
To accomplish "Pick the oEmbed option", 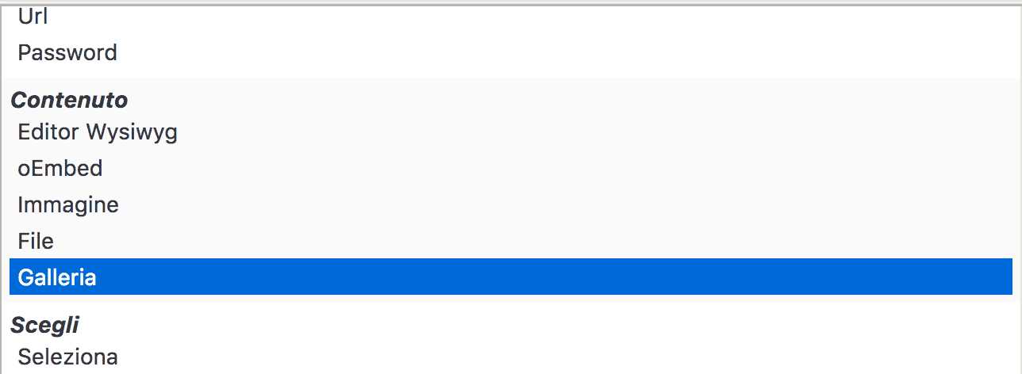I will (x=511, y=168).
